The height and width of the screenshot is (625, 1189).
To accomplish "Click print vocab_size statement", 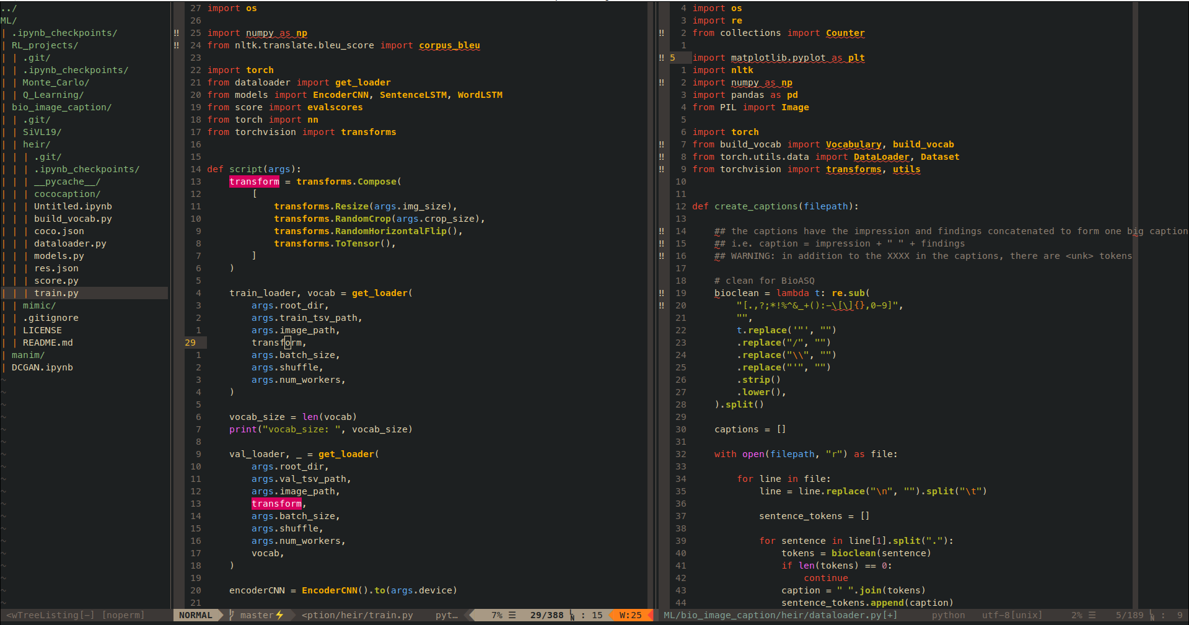I will (x=320, y=429).
